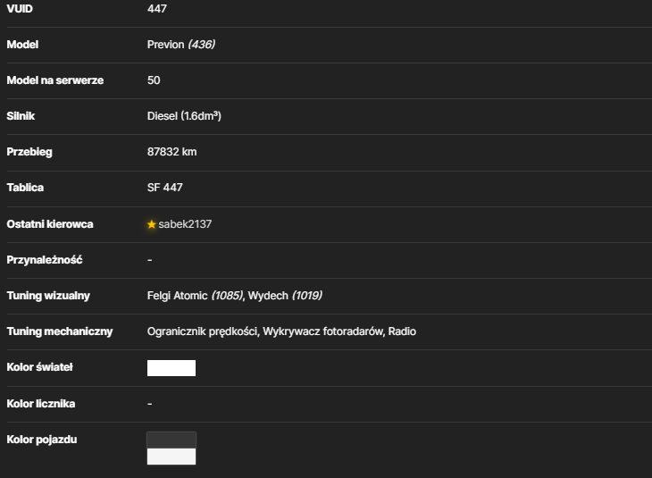This screenshot has height=478, width=652.
Task: Click the gold star icon beside sabek2137
Action: [151, 224]
